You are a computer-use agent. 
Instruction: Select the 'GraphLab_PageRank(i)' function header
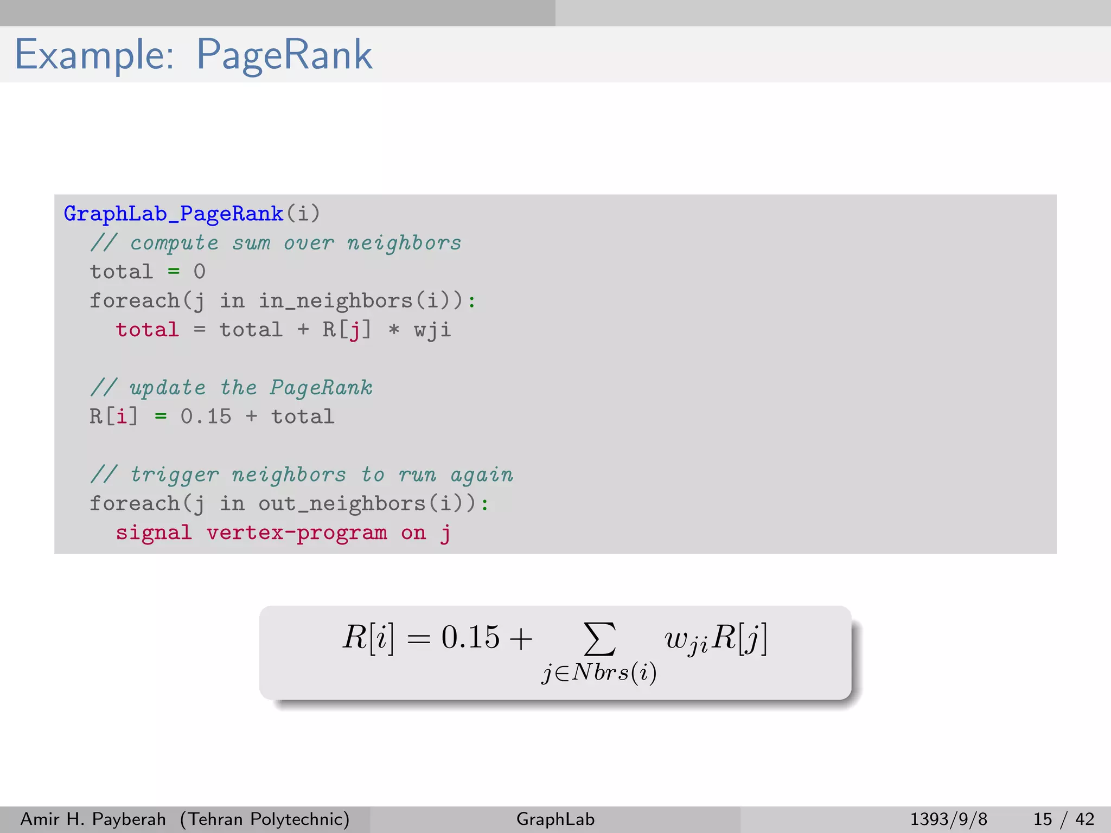point(192,214)
